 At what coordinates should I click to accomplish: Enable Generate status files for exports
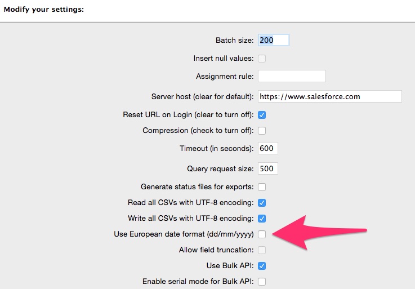[262, 187]
